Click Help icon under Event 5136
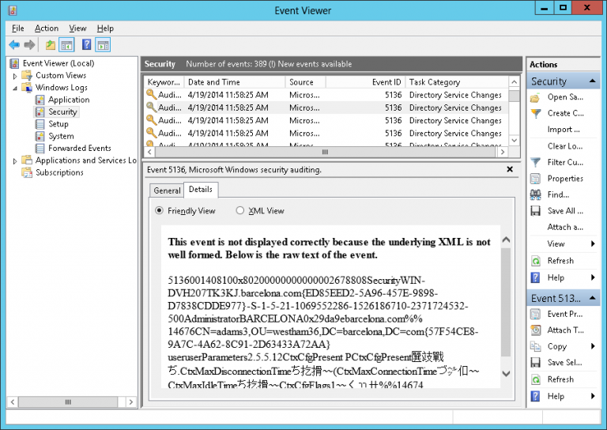Image resolution: width=607 pixels, height=430 pixels. [x=535, y=396]
